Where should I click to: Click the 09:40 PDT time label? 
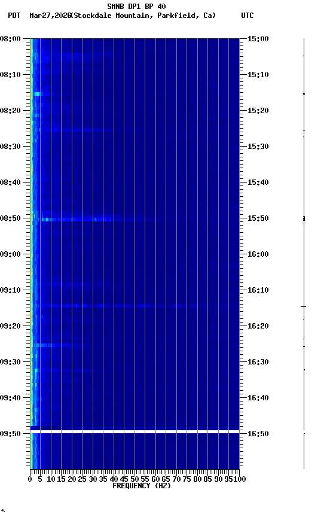point(10,398)
